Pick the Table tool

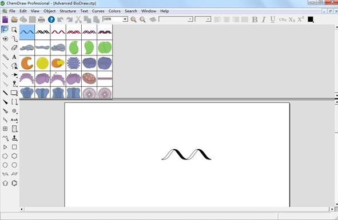[x=5, y=129]
